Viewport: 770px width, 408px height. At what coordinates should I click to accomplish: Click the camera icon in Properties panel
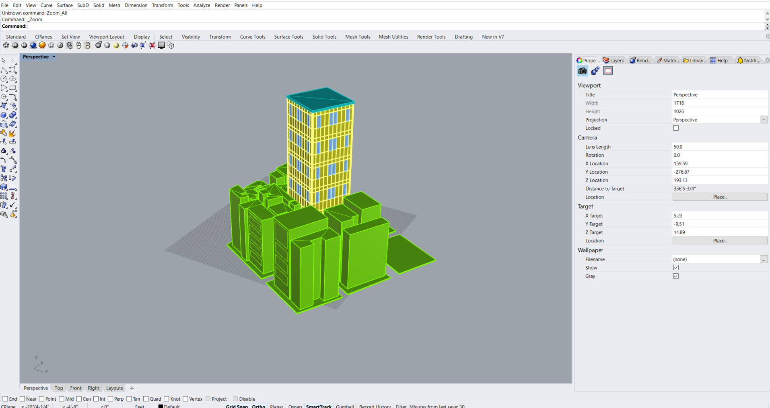[582, 71]
